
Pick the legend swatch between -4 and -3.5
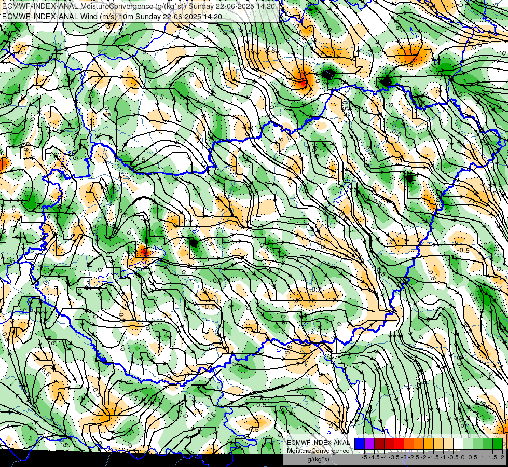click(389, 444)
